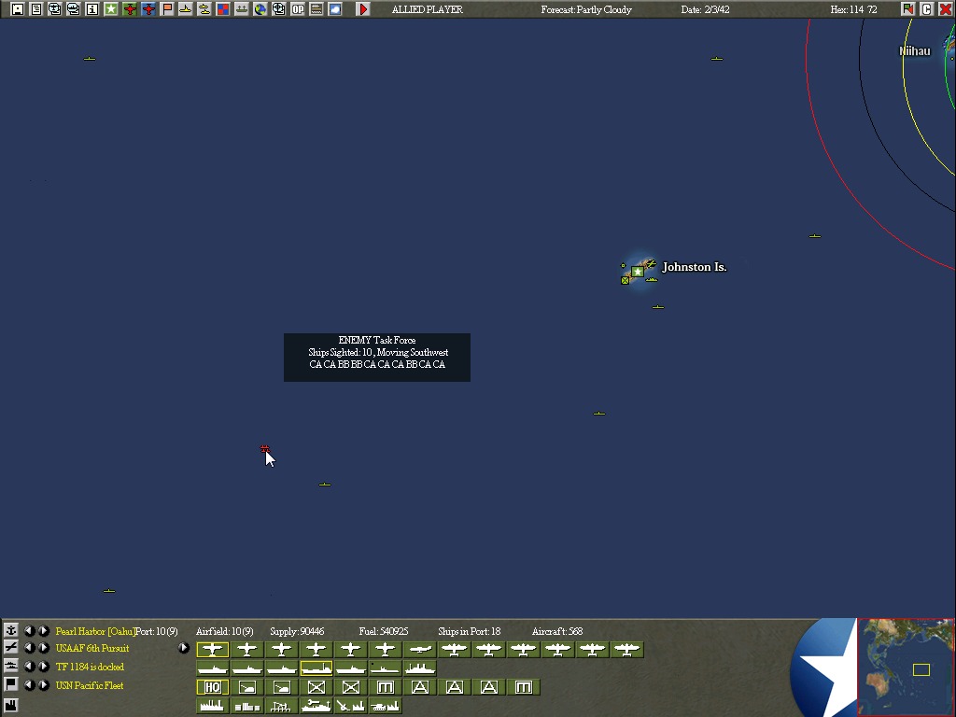Viewport: 956px width, 717px height.
Task: Click the factory silhouette industry icon
Action: coord(212,706)
